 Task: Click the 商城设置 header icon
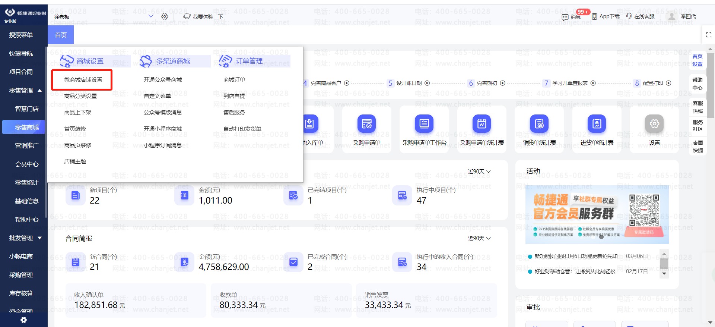pos(67,61)
